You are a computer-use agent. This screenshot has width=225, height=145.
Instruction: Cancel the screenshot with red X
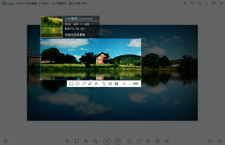pos(124,84)
